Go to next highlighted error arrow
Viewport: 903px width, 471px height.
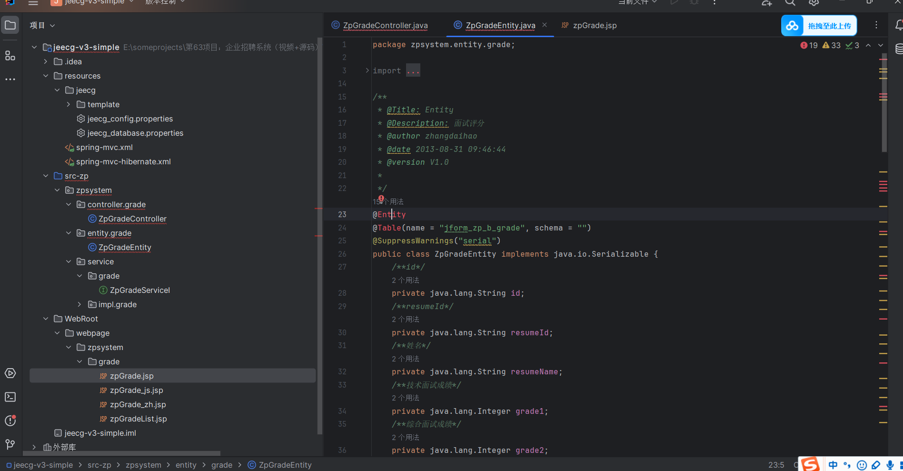tap(881, 45)
